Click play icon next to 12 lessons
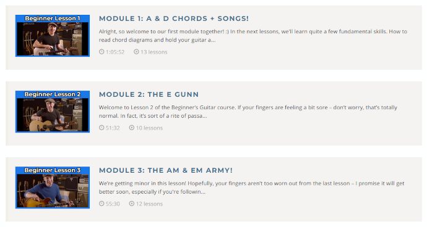427x227 pixels. (132, 204)
